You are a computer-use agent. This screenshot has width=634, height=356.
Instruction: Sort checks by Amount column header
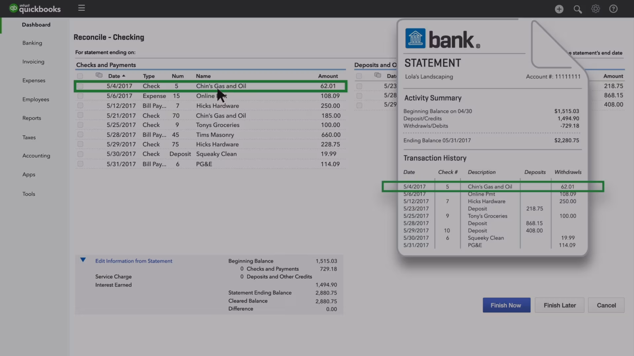328,76
